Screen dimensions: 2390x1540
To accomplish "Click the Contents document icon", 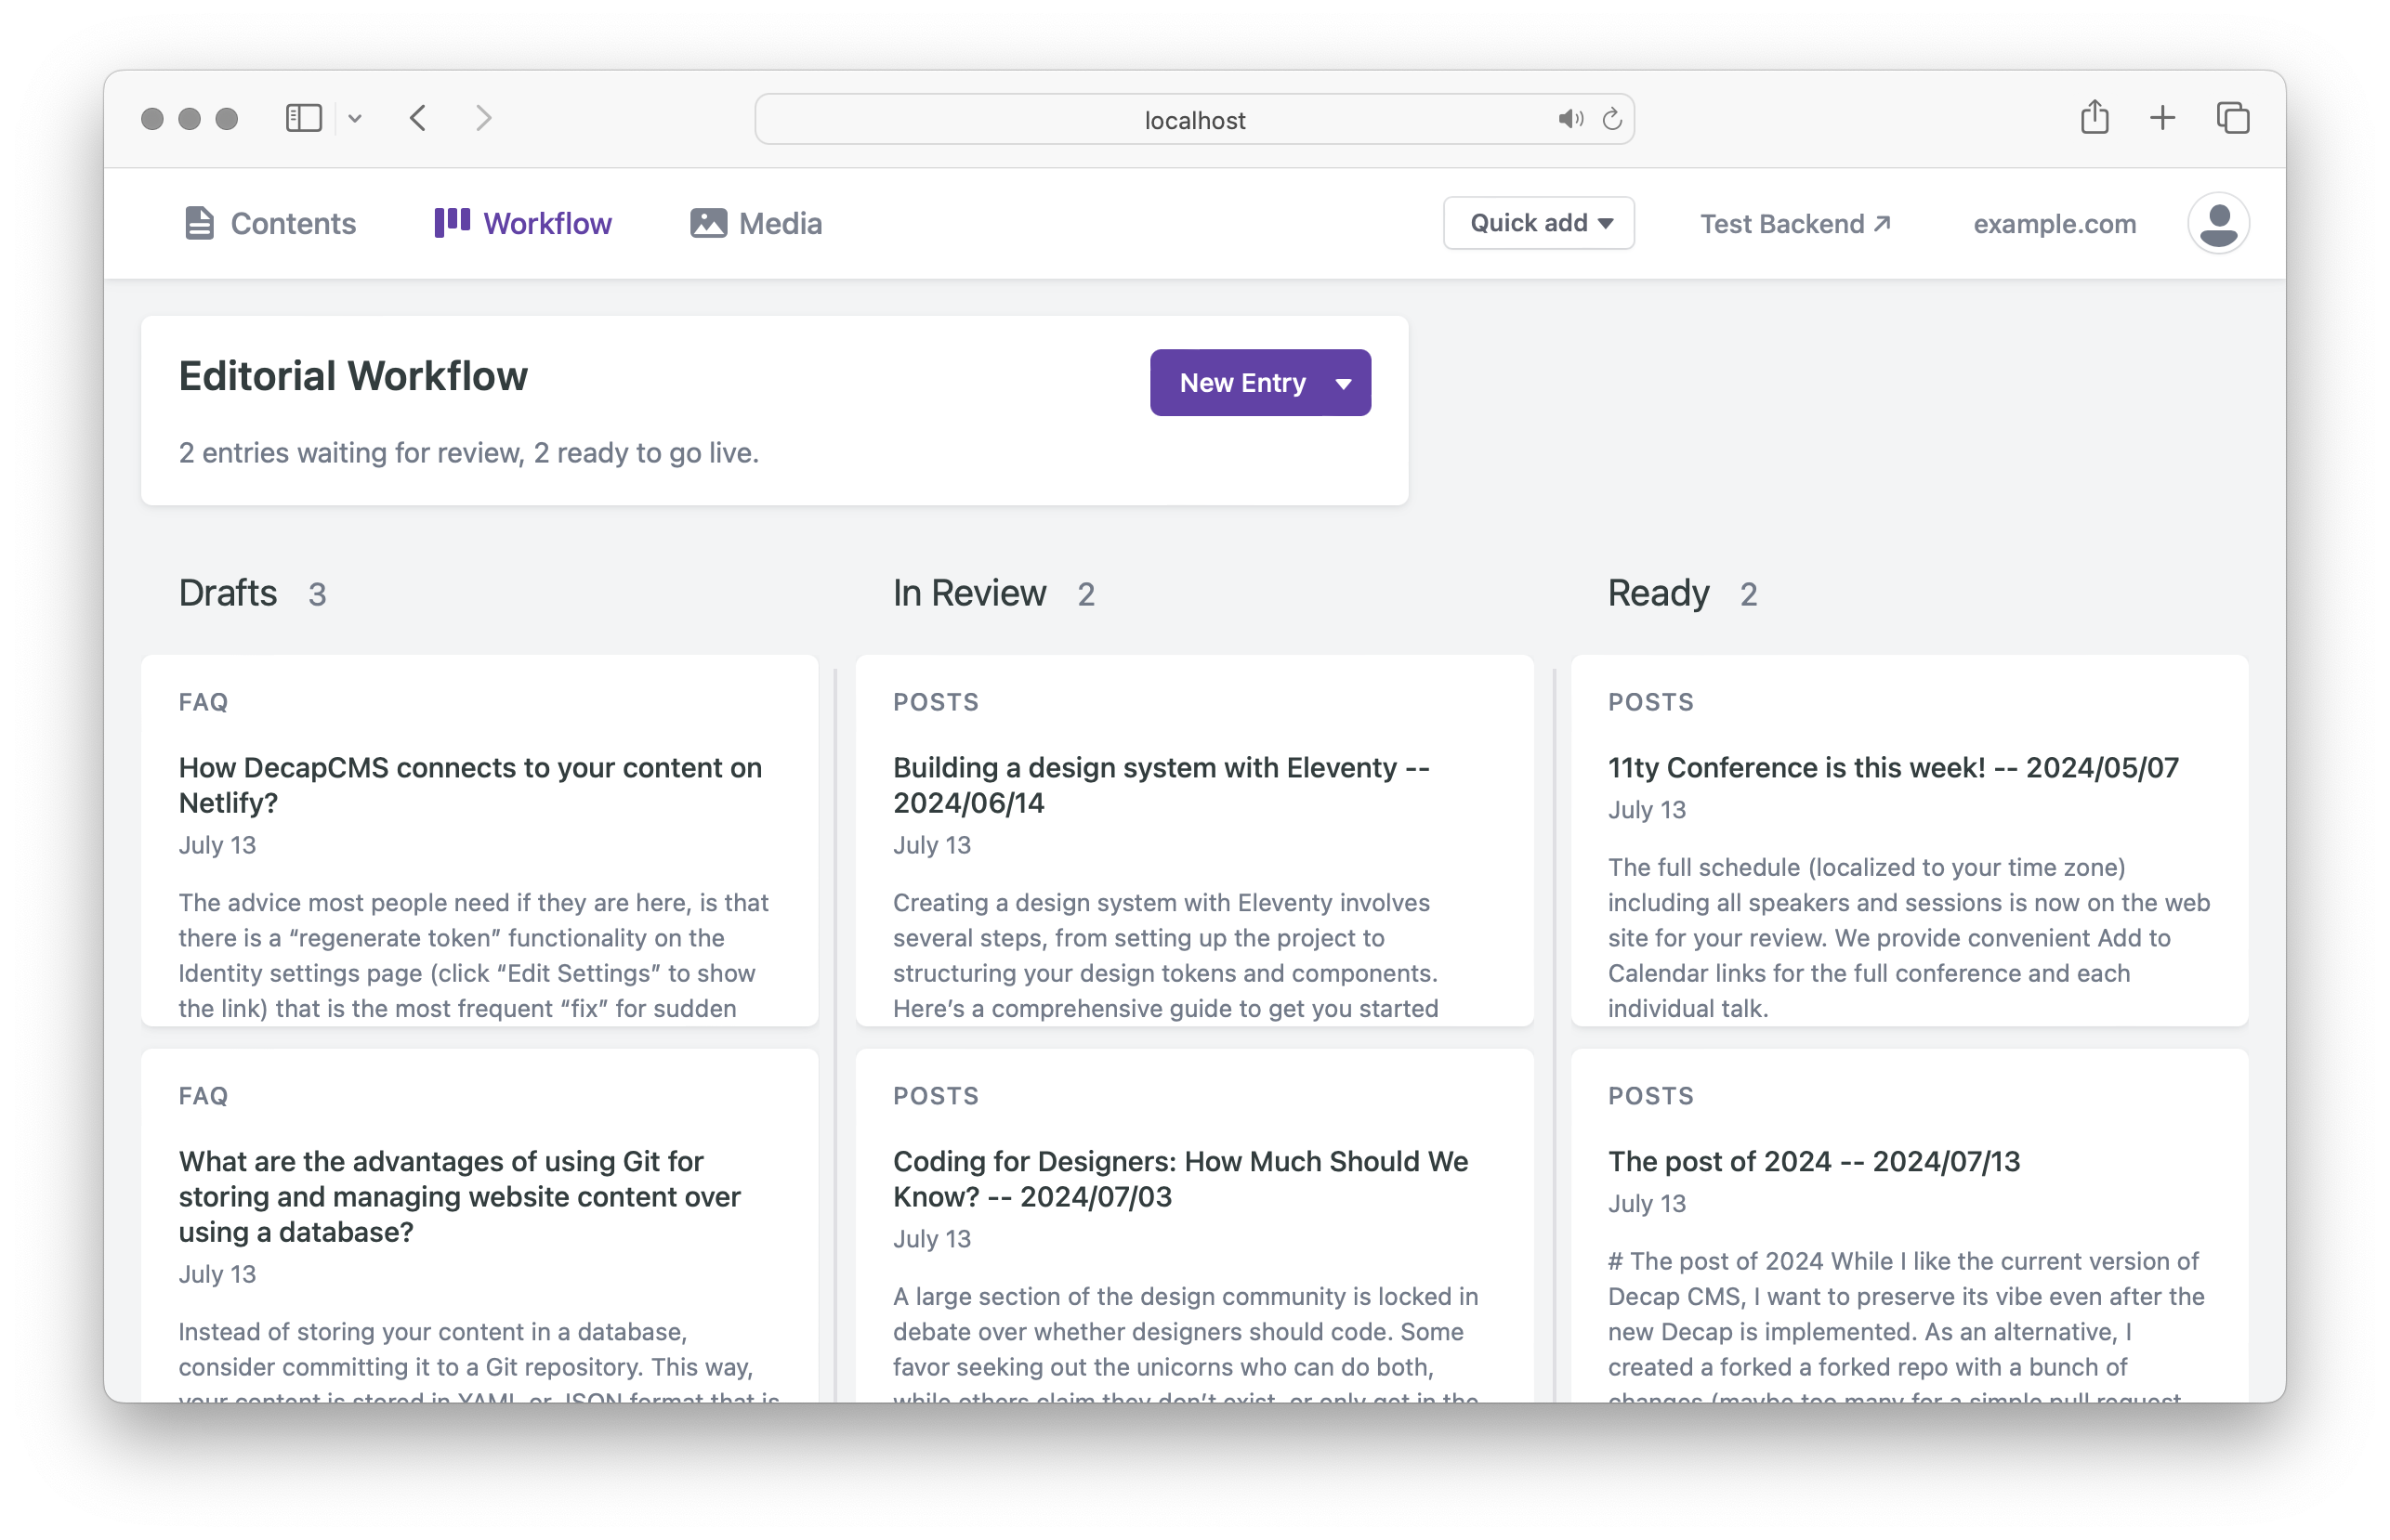I will (x=199, y=223).
